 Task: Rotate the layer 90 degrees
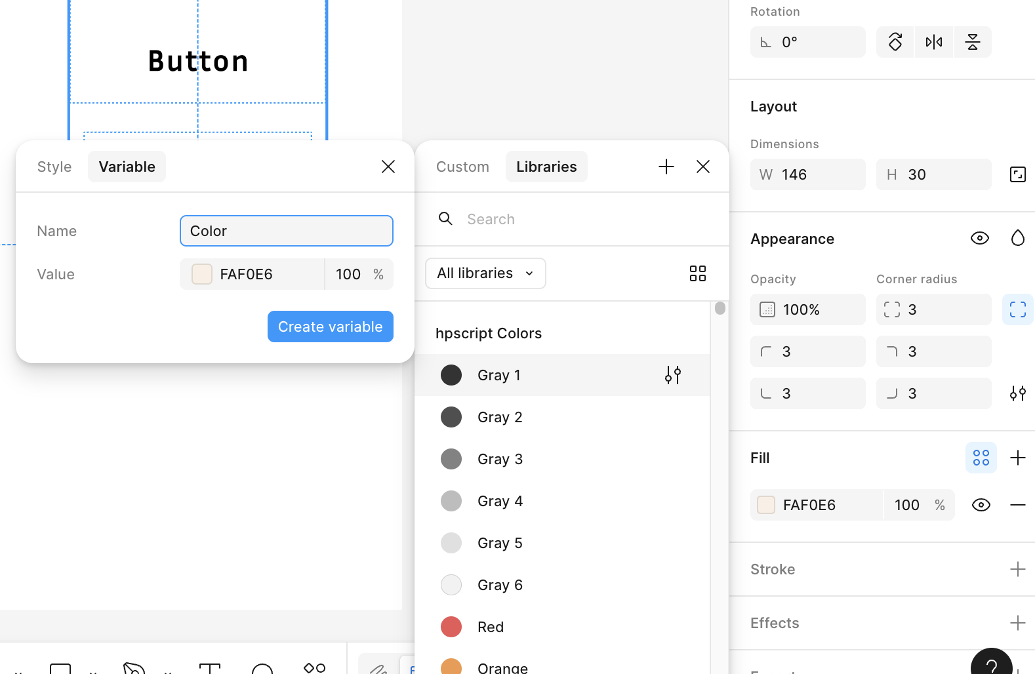895,42
